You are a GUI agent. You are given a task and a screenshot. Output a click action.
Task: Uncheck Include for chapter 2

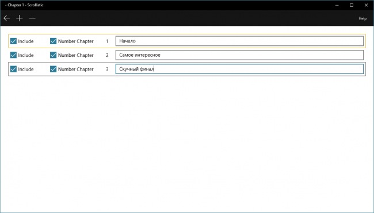(13, 55)
